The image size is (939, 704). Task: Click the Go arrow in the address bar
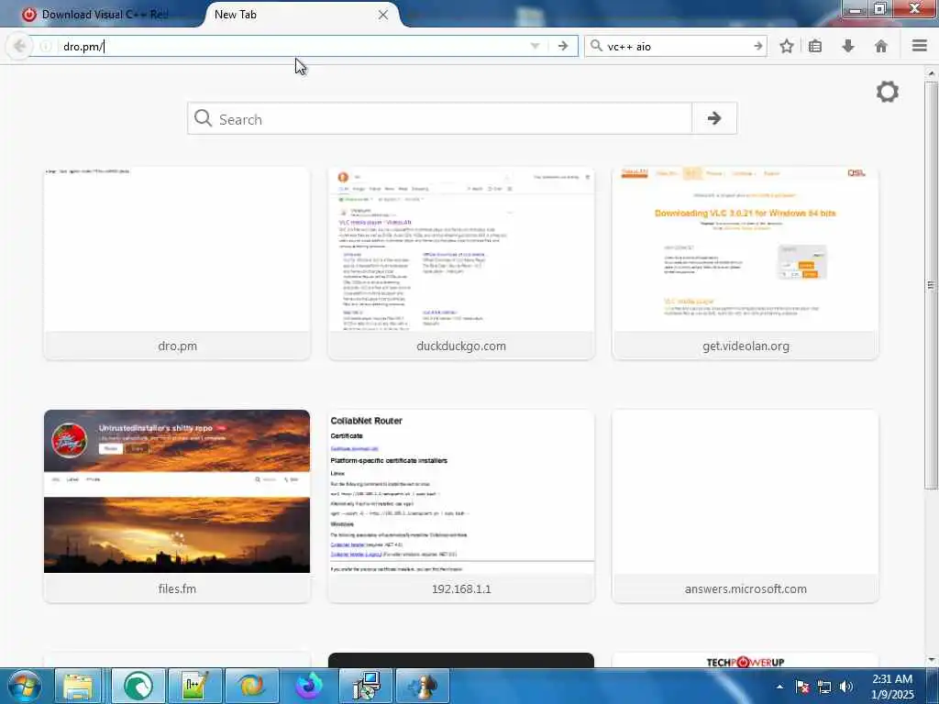pos(562,46)
